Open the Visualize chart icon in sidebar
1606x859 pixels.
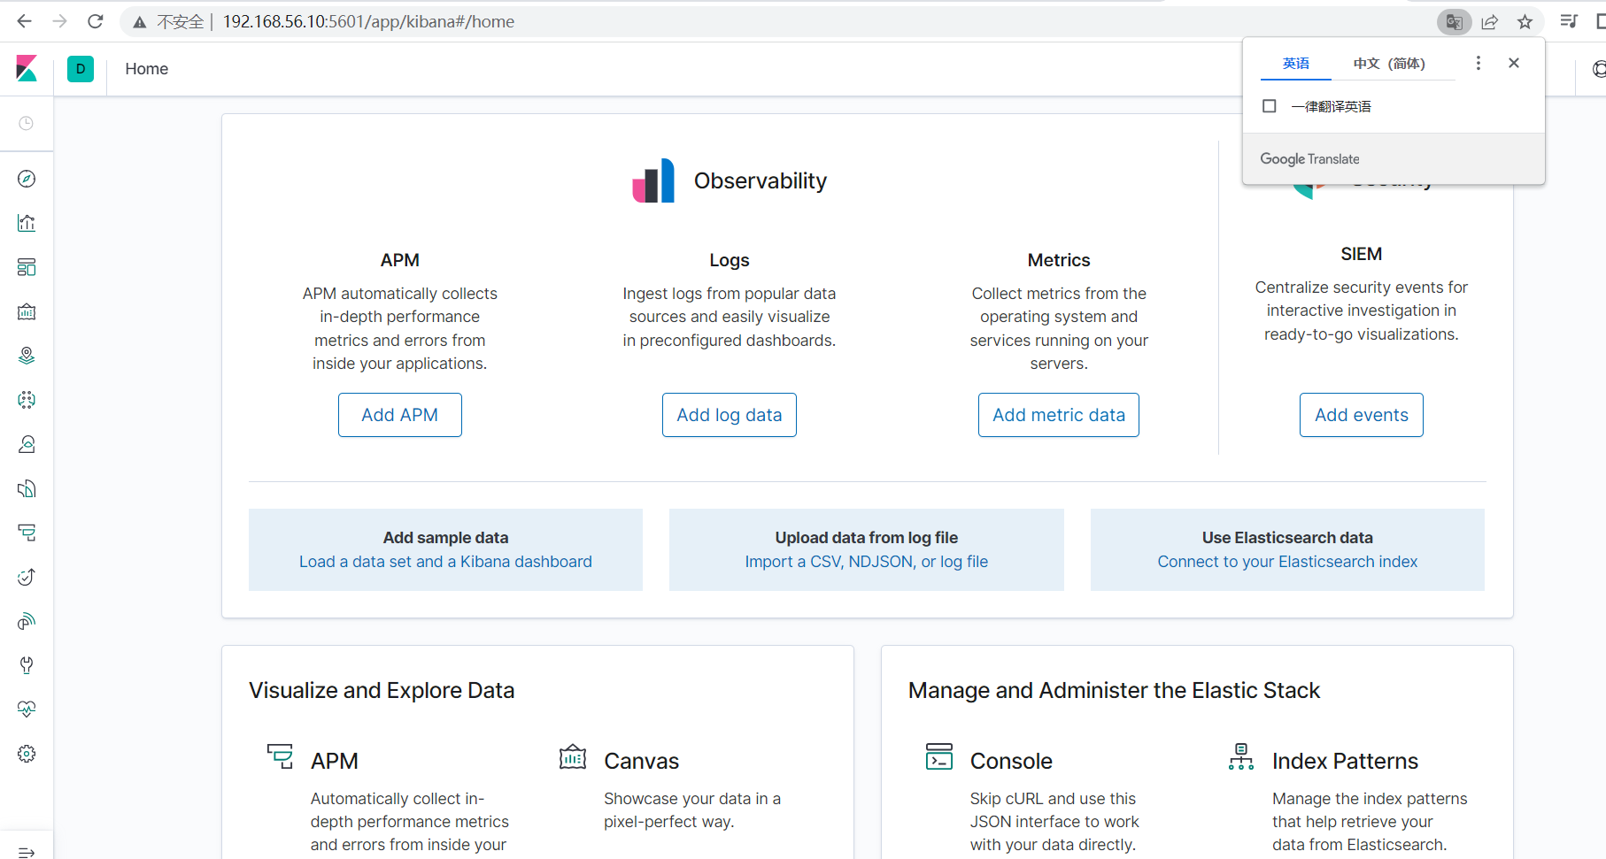click(27, 223)
